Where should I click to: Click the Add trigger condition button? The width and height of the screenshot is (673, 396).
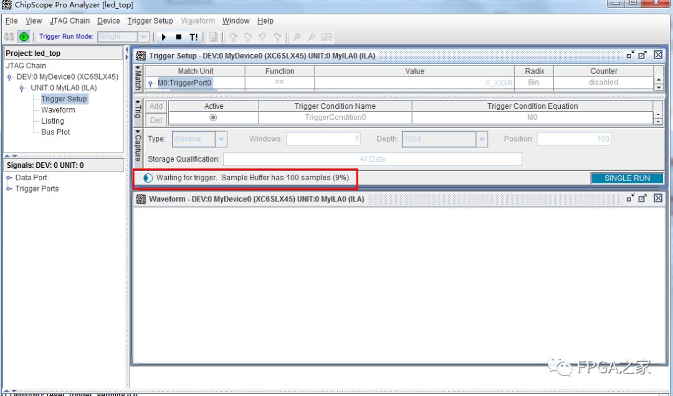(x=156, y=106)
